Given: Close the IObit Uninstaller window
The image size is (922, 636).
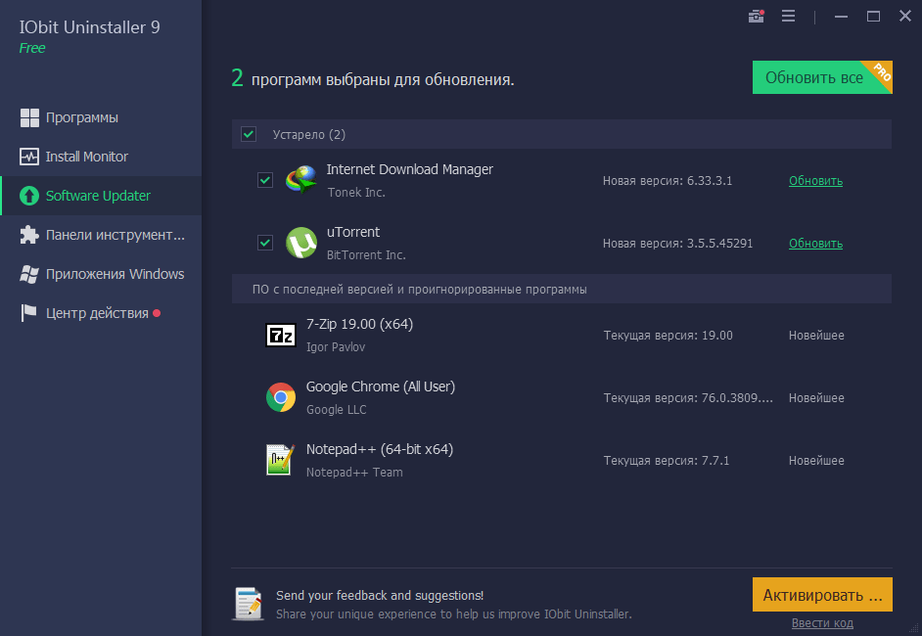Looking at the screenshot, I should (x=905, y=16).
